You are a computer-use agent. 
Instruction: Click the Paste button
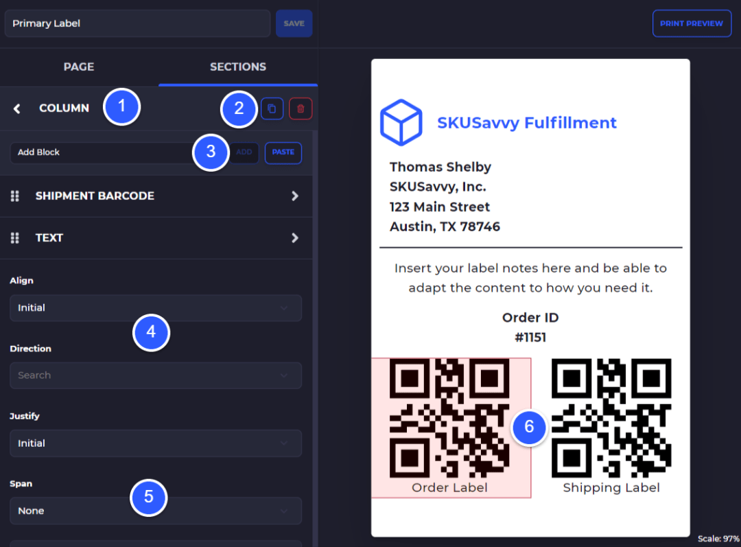[x=283, y=152]
